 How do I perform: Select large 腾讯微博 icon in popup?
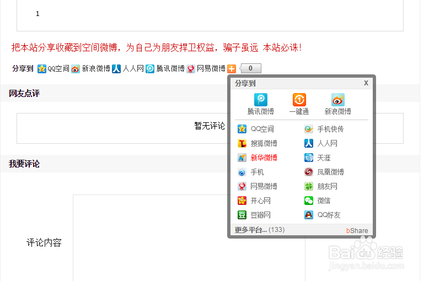click(x=260, y=100)
